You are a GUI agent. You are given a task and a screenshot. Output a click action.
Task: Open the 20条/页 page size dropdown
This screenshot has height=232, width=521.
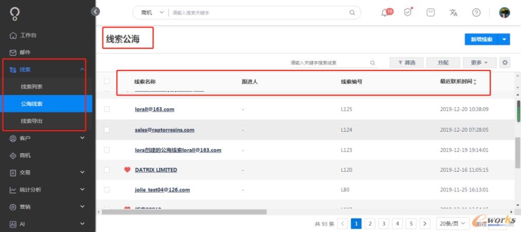point(453,224)
